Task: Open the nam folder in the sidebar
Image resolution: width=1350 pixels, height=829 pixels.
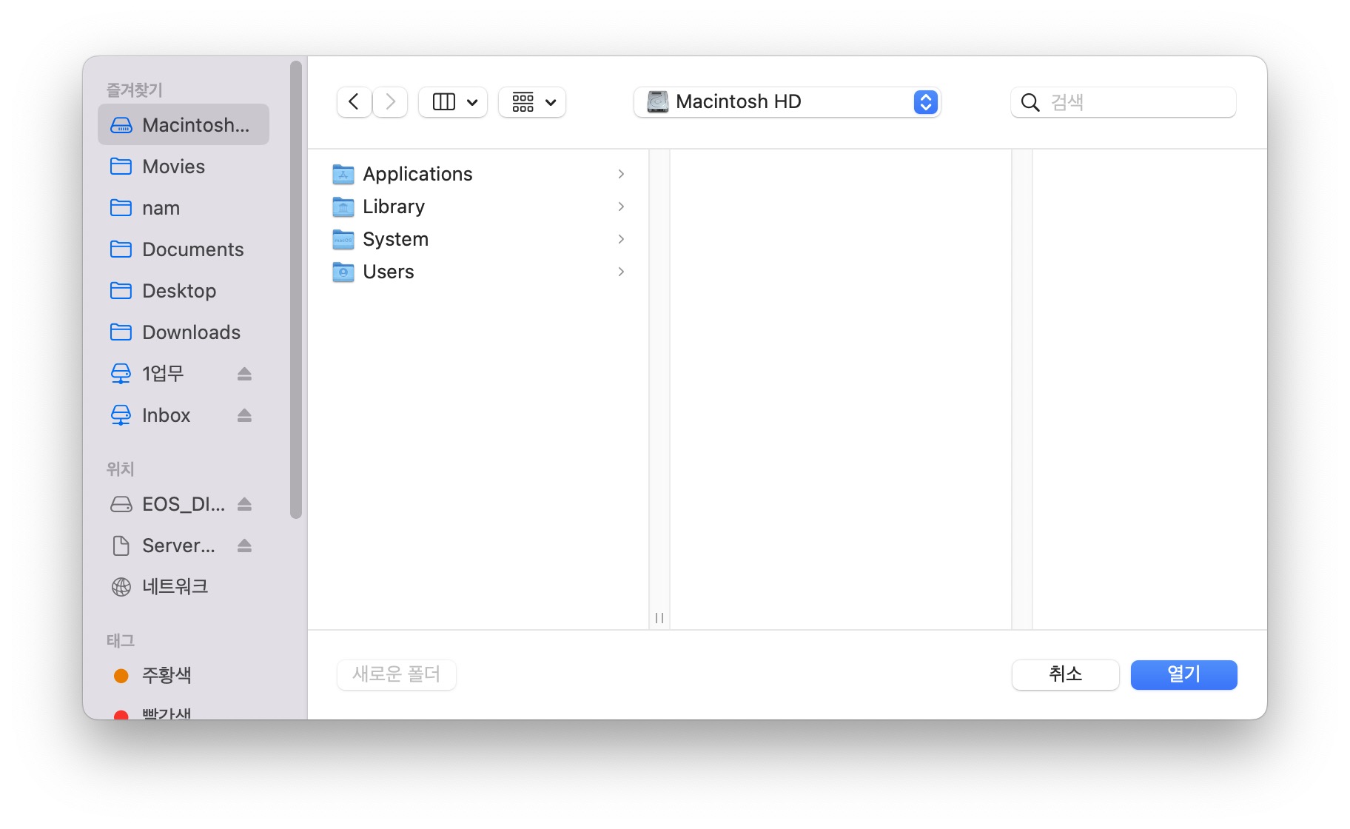Action: [184, 208]
